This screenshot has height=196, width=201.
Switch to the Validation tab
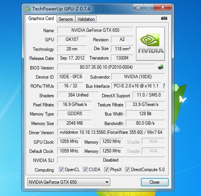[x=86, y=19]
